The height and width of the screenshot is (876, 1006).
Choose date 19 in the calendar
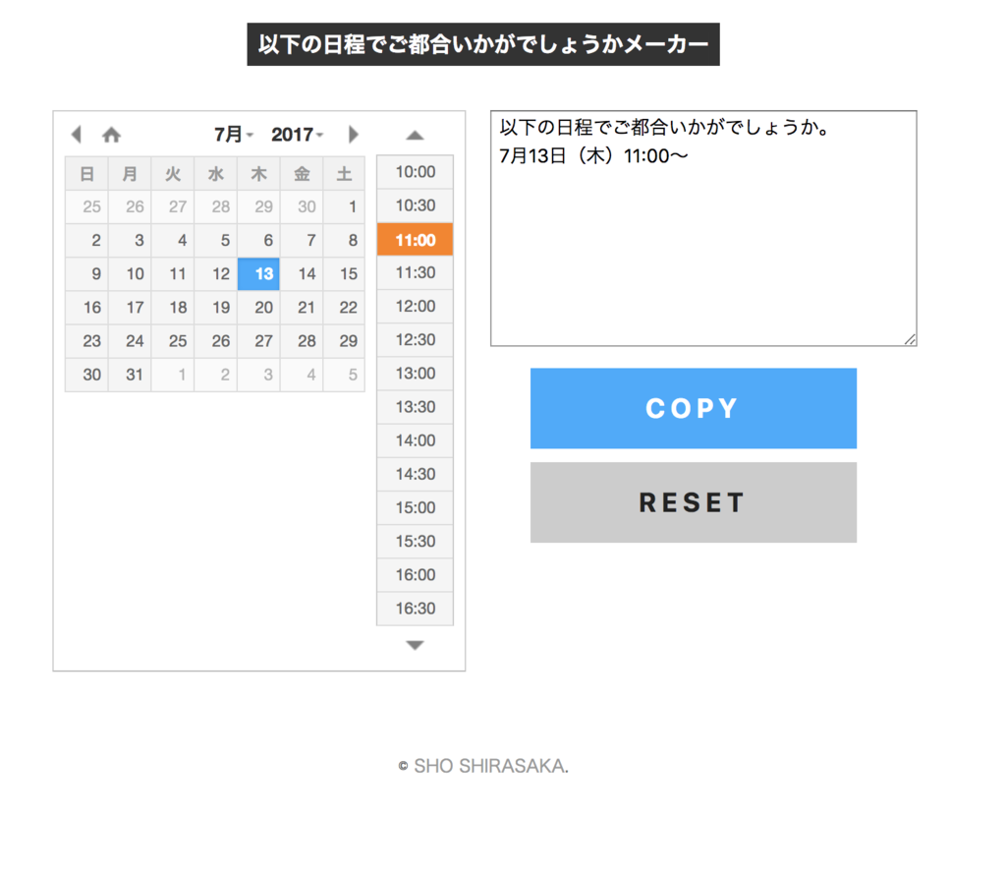click(x=215, y=308)
